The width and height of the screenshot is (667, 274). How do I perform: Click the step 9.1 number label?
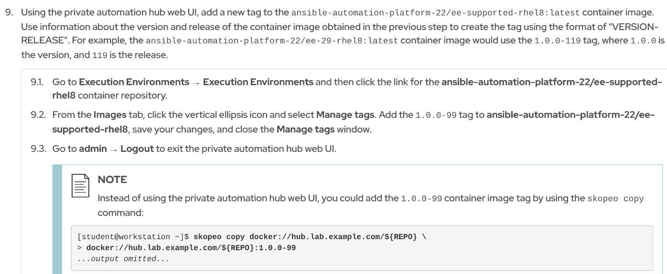(x=38, y=82)
